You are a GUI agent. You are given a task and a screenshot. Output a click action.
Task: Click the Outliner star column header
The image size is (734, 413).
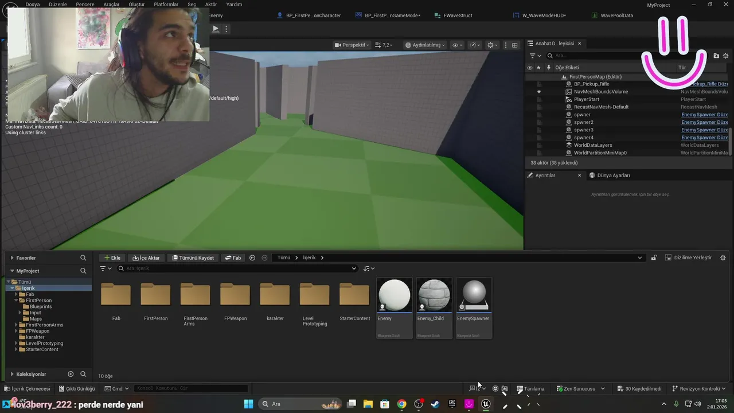tap(538, 68)
